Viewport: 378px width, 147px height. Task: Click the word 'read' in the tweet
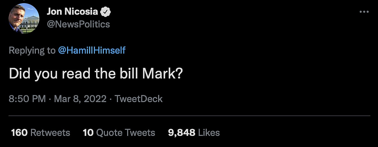pyautogui.click(x=73, y=74)
